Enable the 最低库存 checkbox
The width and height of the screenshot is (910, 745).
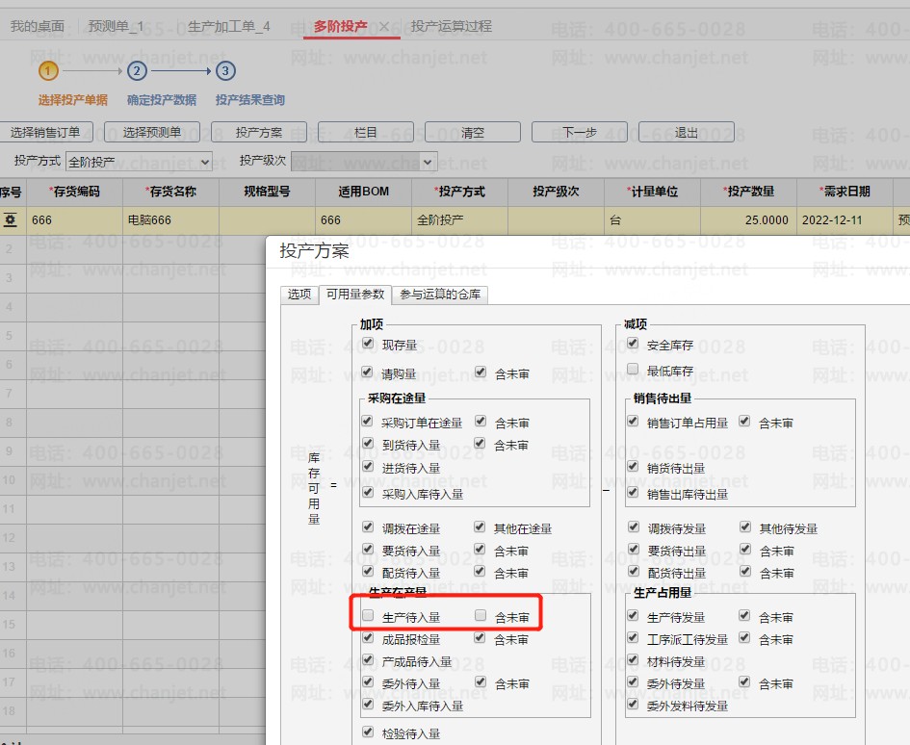(633, 370)
